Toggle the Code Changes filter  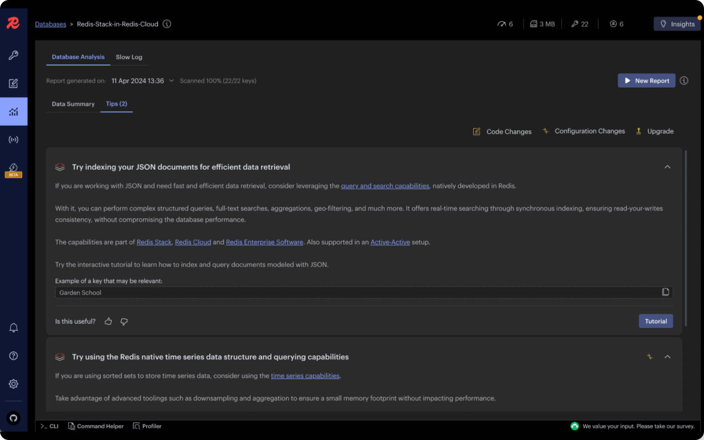click(502, 131)
